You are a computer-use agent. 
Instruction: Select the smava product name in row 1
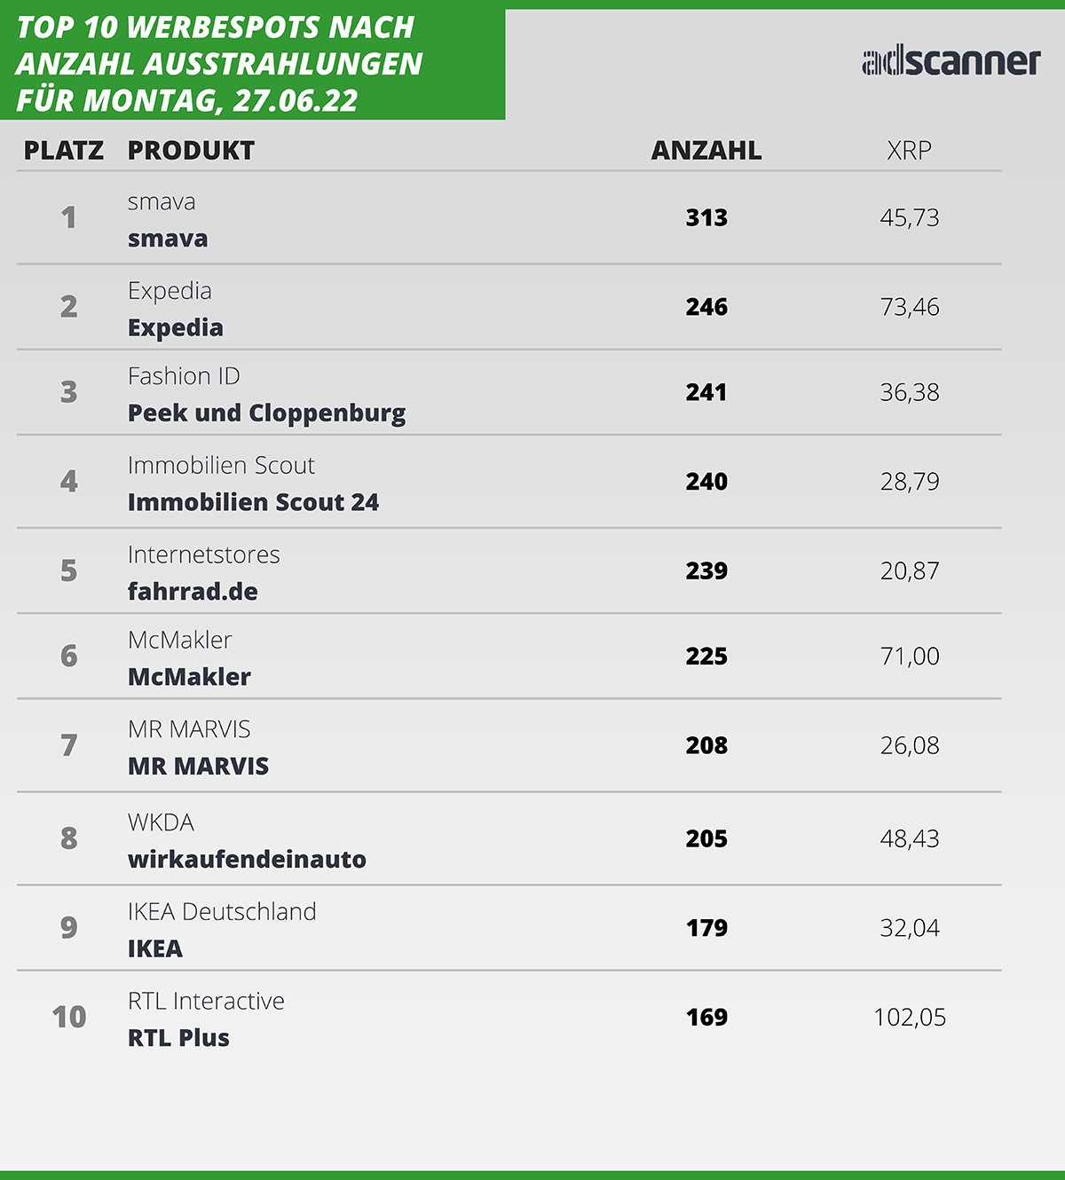168,239
